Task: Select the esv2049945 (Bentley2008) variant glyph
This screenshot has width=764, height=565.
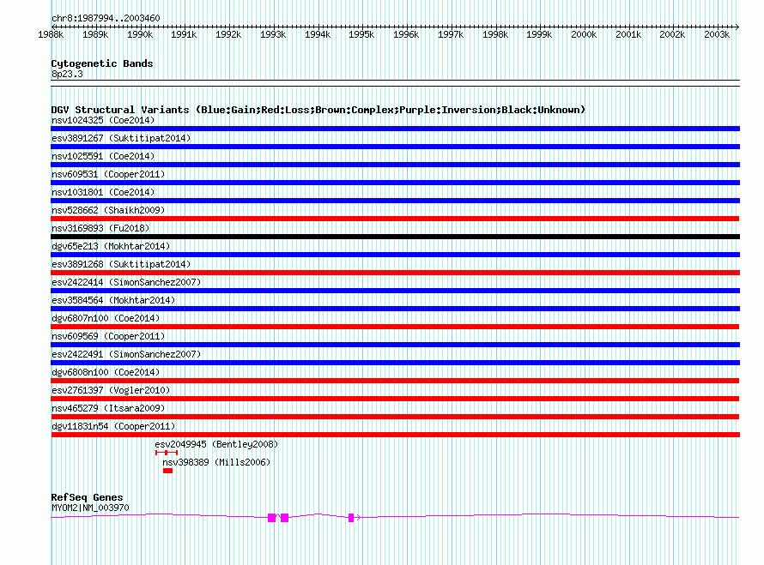Action: 166,452
